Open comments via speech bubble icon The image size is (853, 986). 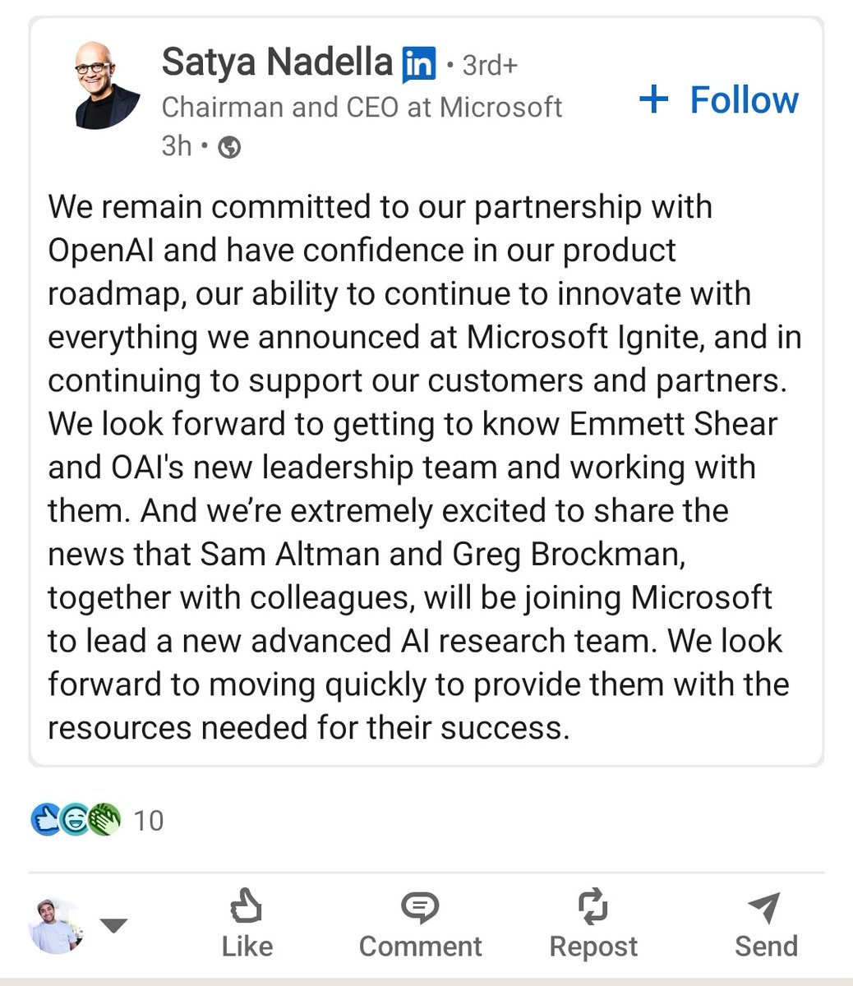(x=420, y=925)
